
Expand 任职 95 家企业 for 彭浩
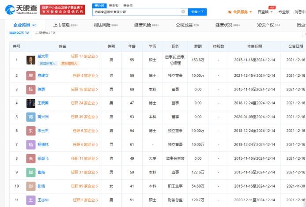[x=84, y=186]
